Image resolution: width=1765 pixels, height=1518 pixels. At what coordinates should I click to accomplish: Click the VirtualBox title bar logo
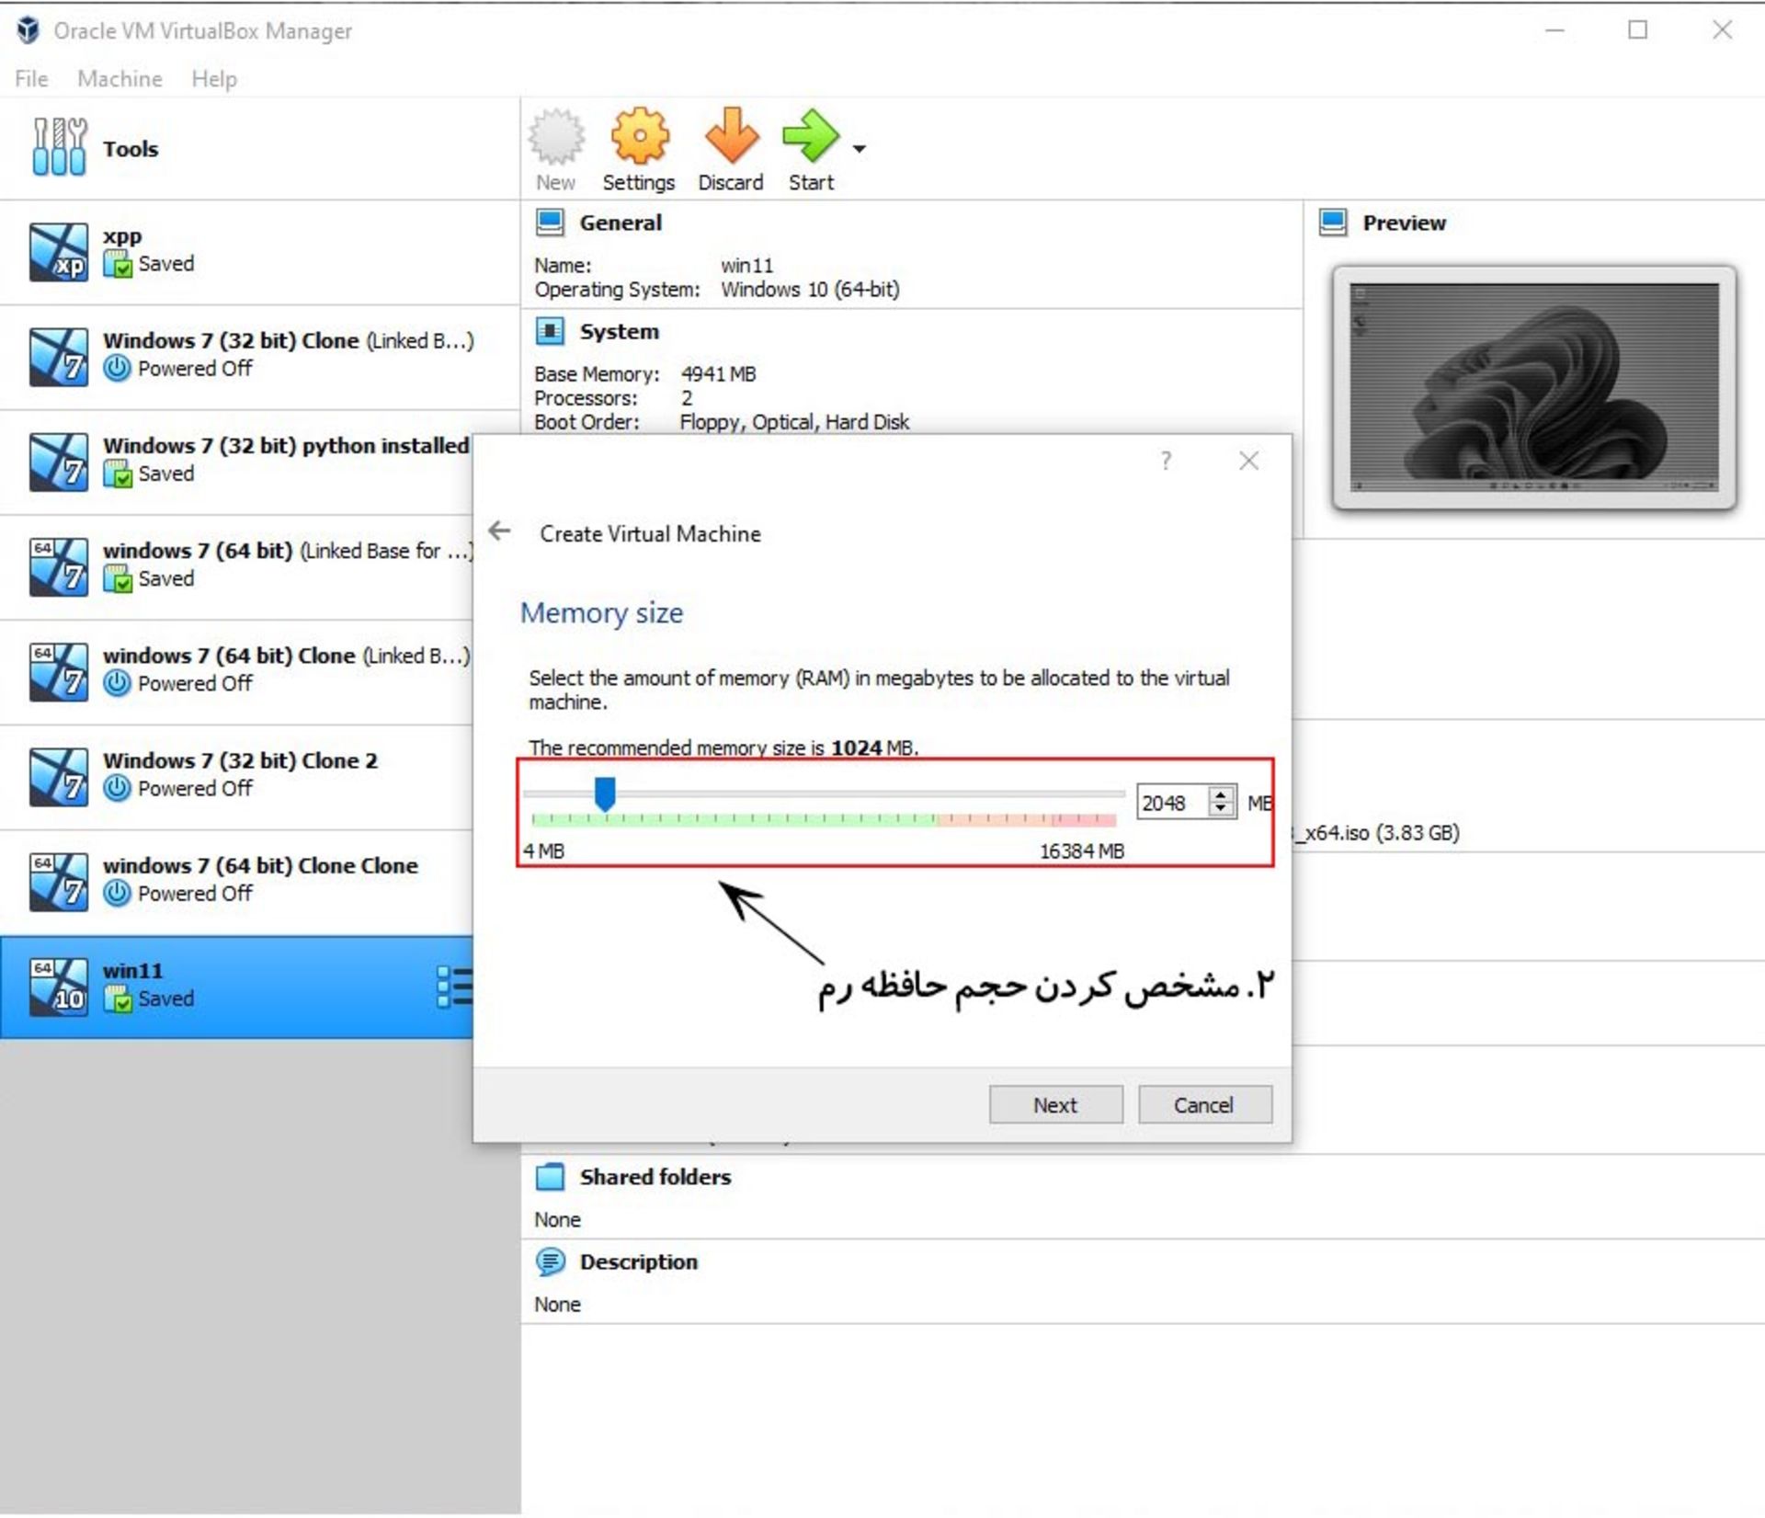(x=28, y=30)
